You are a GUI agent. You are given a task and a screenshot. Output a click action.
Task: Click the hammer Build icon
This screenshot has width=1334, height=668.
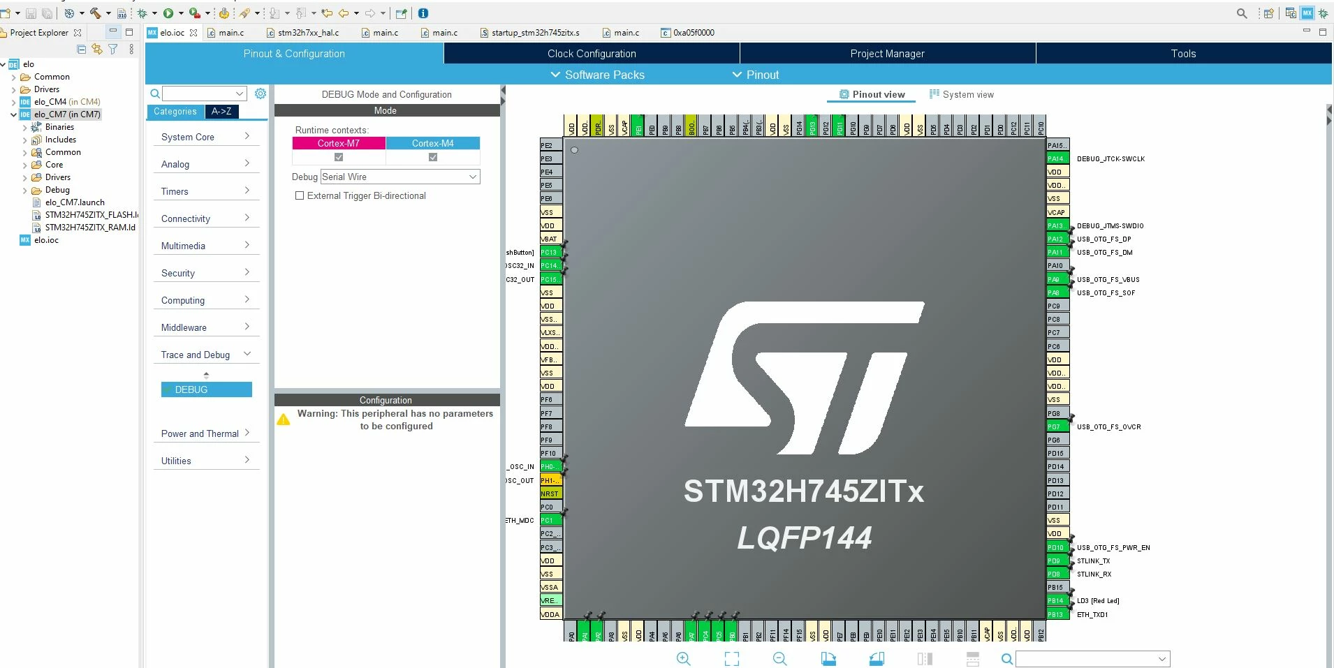click(96, 13)
